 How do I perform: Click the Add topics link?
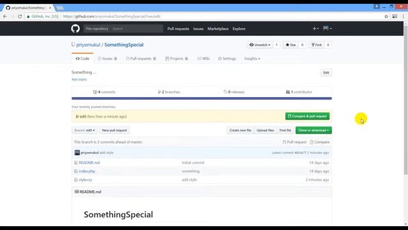(x=79, y=79)
